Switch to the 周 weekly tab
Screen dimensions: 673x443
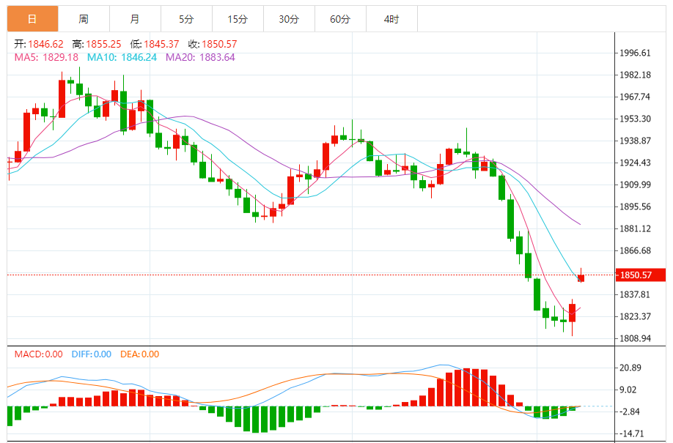tap(84, 19)
